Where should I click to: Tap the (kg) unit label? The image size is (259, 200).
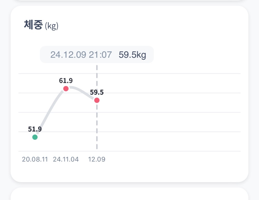(52, 26)
